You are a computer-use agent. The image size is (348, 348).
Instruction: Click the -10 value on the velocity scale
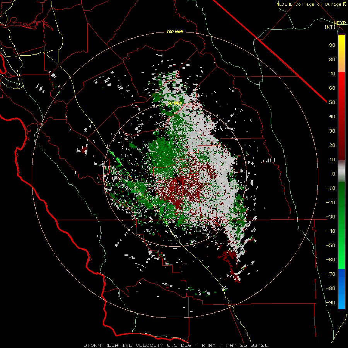click(x=331, y=188)
